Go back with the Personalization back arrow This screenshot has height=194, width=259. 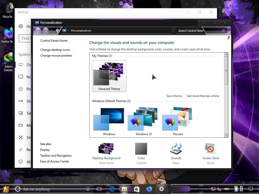[x=38, y=31]
